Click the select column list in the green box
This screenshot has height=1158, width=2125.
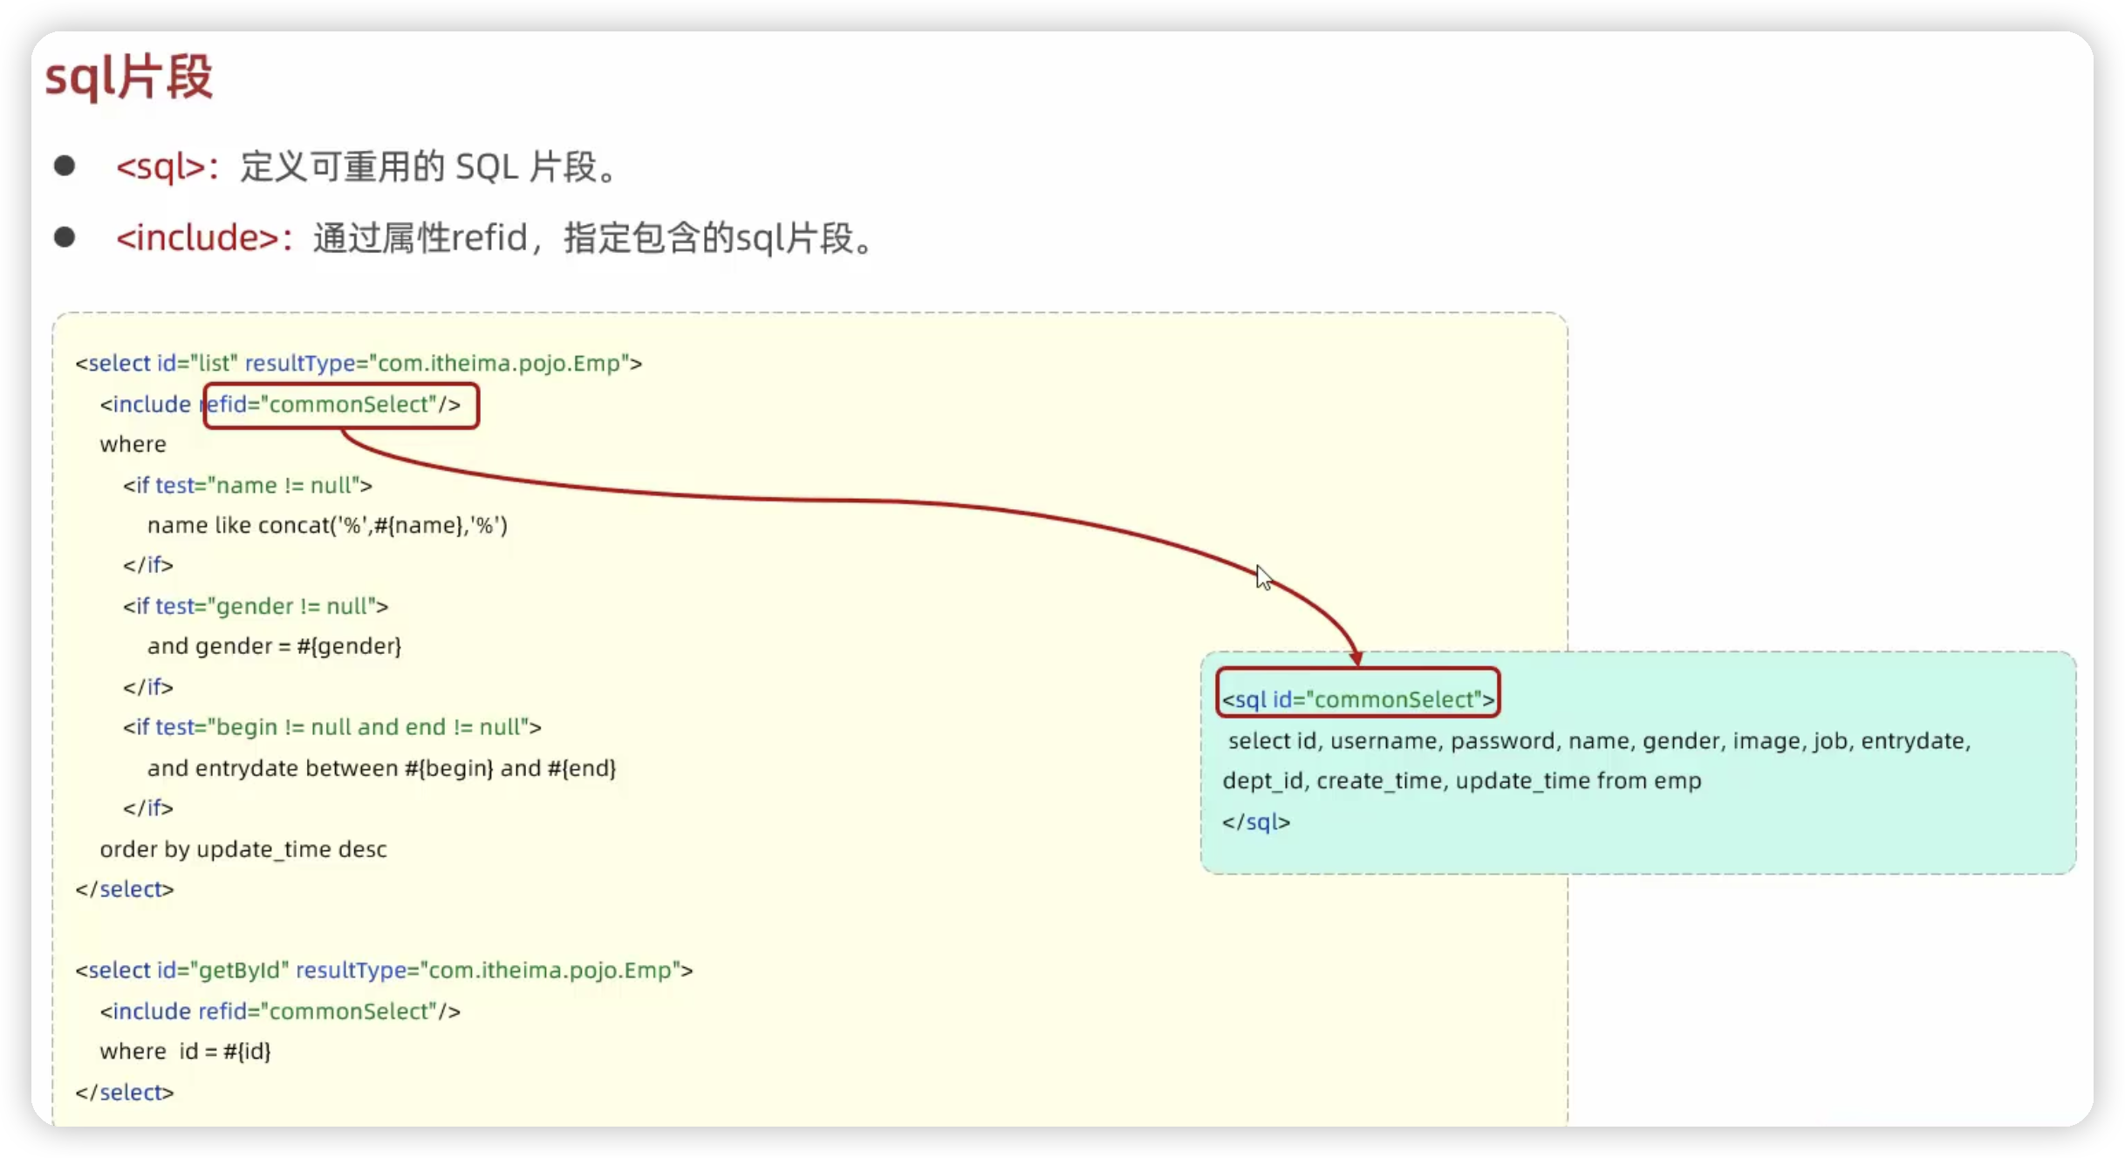tap(1598, 741)
